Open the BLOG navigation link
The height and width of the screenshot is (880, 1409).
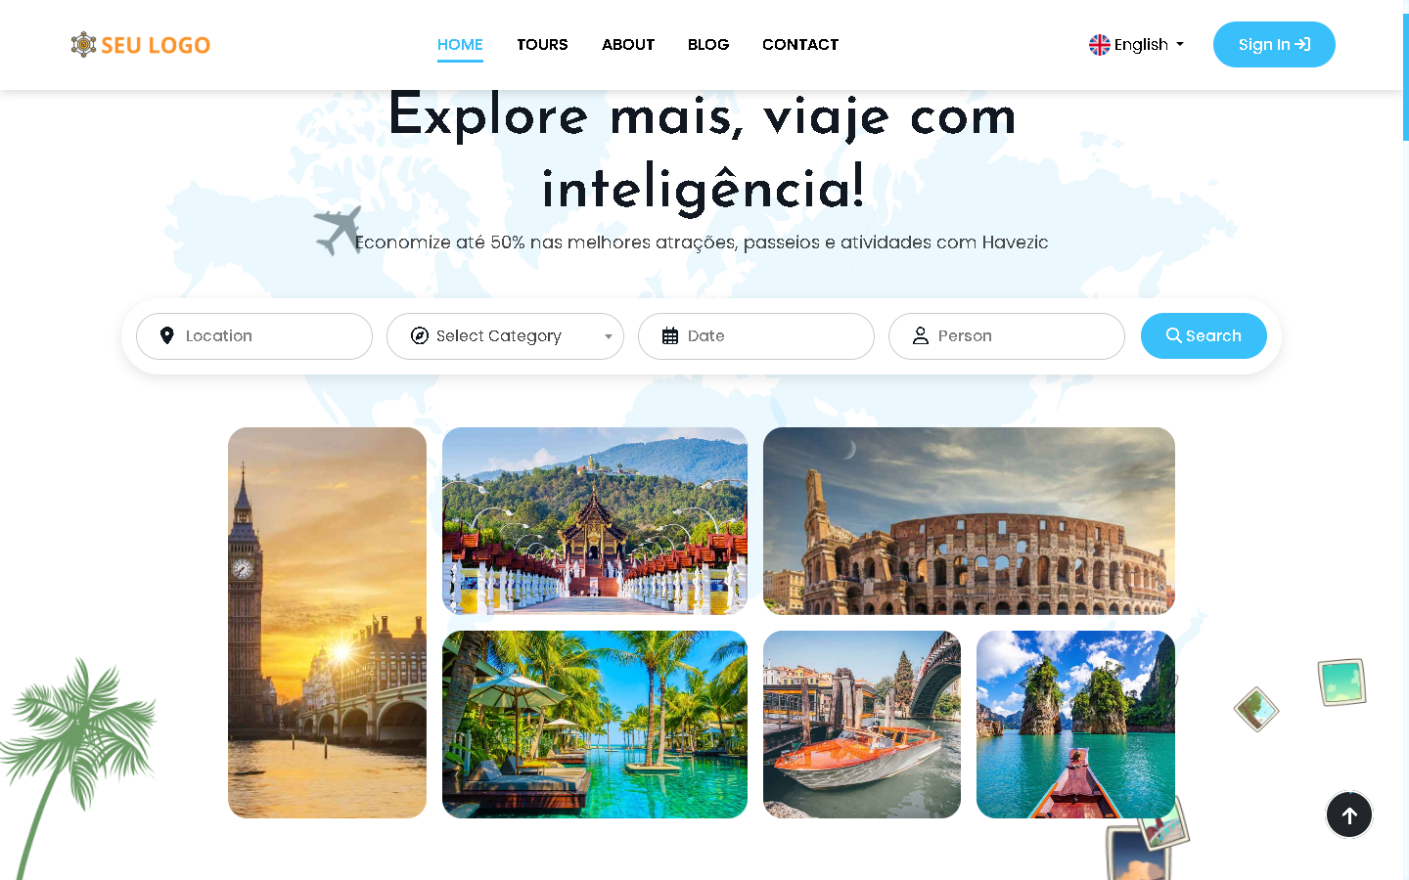tap(708, 45)
